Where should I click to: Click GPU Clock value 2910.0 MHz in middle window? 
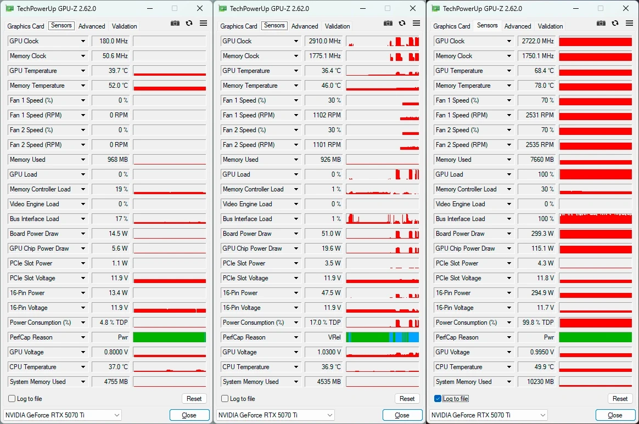click(x=324, y=41)
